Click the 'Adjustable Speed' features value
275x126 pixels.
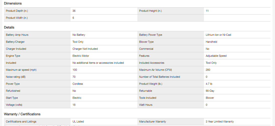[216, 56]
